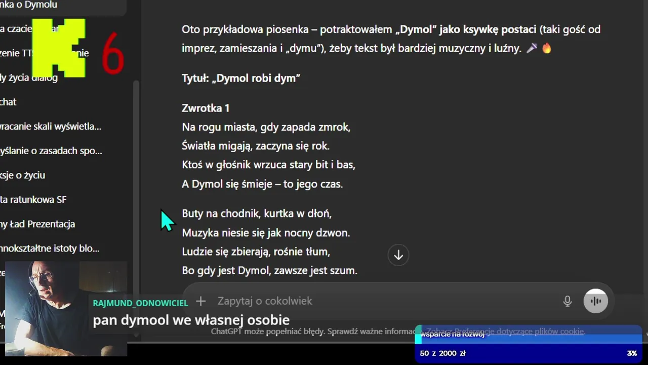Open sidebar chat 'o zasadach spo...'
648x365 pixels.
(x=51, y=151)
